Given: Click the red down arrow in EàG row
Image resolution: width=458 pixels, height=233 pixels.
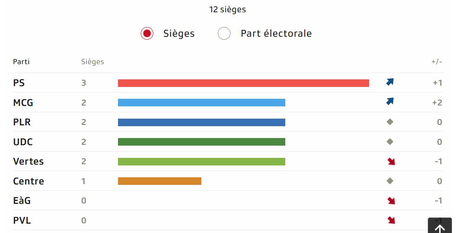Looking at the screenshot, I should (x=391, y=200).
